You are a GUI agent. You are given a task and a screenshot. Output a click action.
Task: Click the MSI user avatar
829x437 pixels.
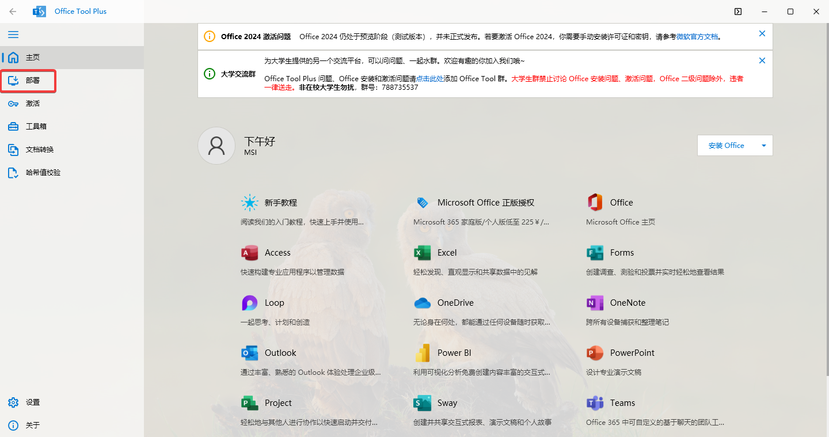pos(216,145)
